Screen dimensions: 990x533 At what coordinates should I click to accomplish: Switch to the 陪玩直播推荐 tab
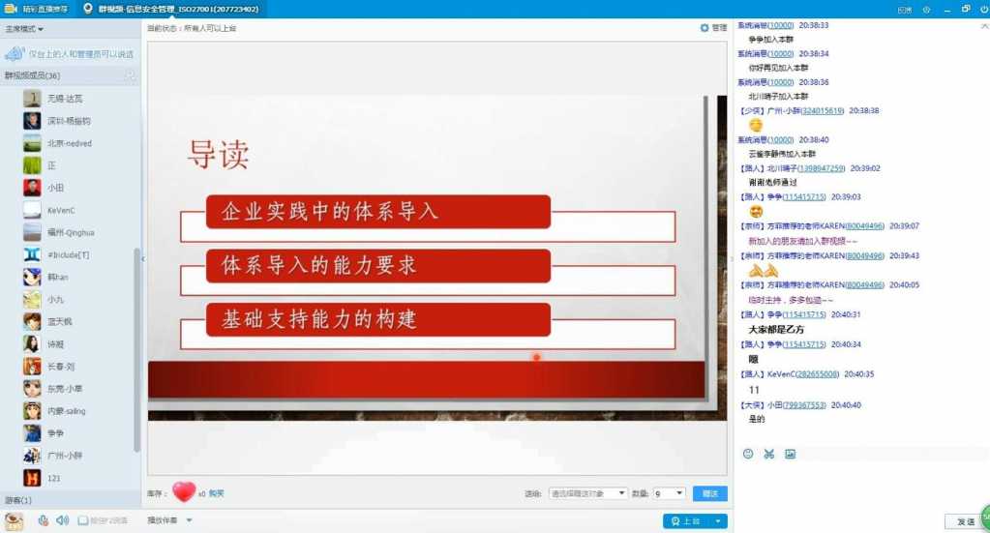(x=37, y=9)
